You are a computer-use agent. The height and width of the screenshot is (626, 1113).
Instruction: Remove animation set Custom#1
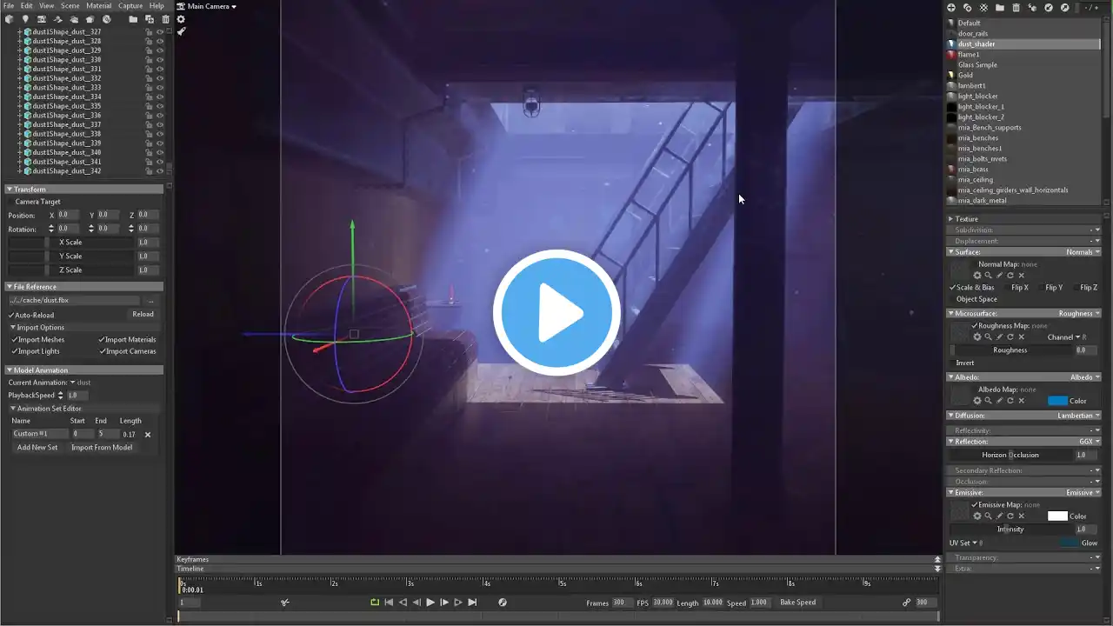pos(148,435)
